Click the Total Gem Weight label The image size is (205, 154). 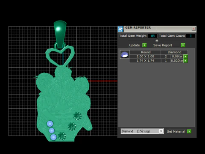[133, 36]
